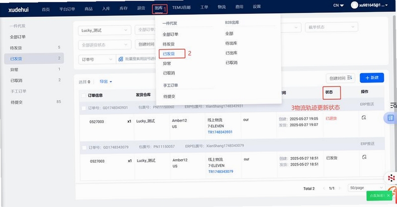Click the action icon for order GD1748343079
This screenshot has height=207, width=397.
tap(364, 157)
